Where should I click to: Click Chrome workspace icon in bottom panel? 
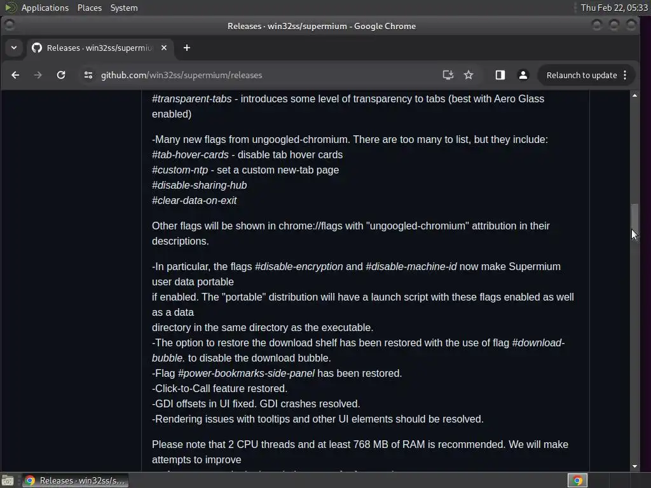coord(577,480)
